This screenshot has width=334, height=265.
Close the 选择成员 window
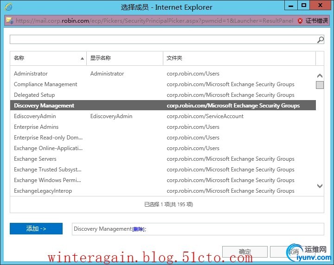[x=320, y=6]
